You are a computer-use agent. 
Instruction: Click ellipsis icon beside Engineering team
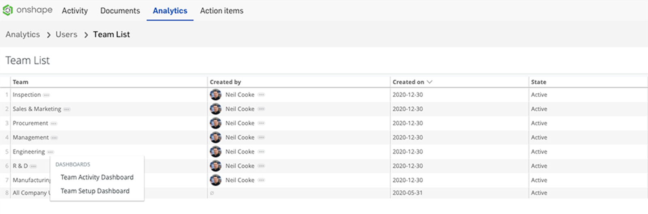[x=50, y=152]
